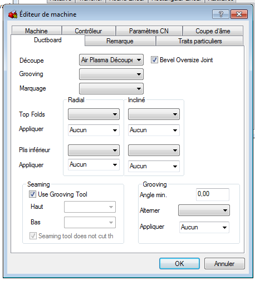Switch to Traits particuliers tab

(x=200, y=41)
